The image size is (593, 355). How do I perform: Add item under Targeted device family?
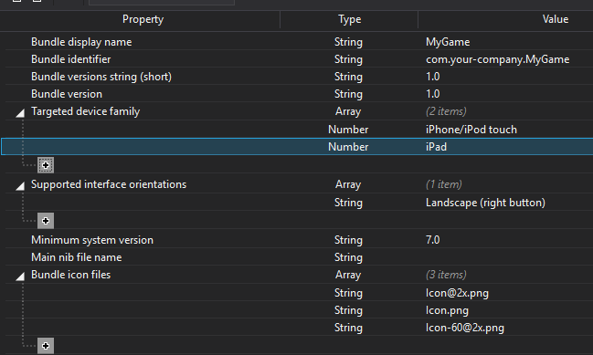pos(46,165)
